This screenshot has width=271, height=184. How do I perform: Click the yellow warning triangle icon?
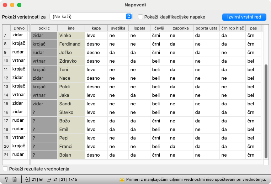point(122,179)
